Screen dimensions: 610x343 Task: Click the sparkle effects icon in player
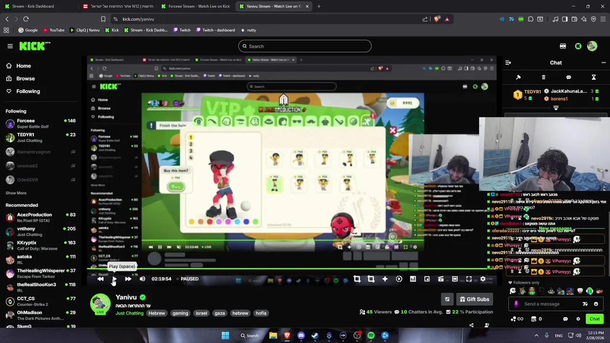point(385,279)
